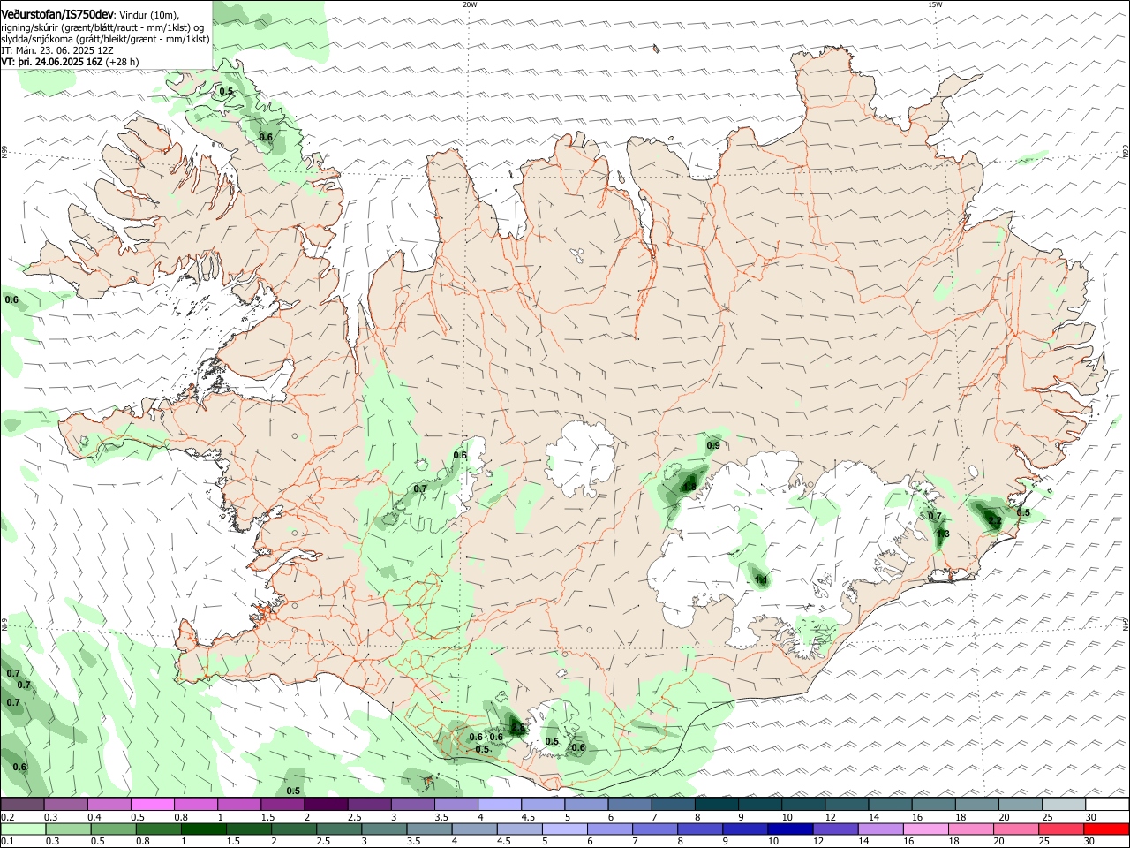Screen dimensions: 1130x848
Task: Click the 0.9 precipitation value on the map
Action: coord(713,446)
